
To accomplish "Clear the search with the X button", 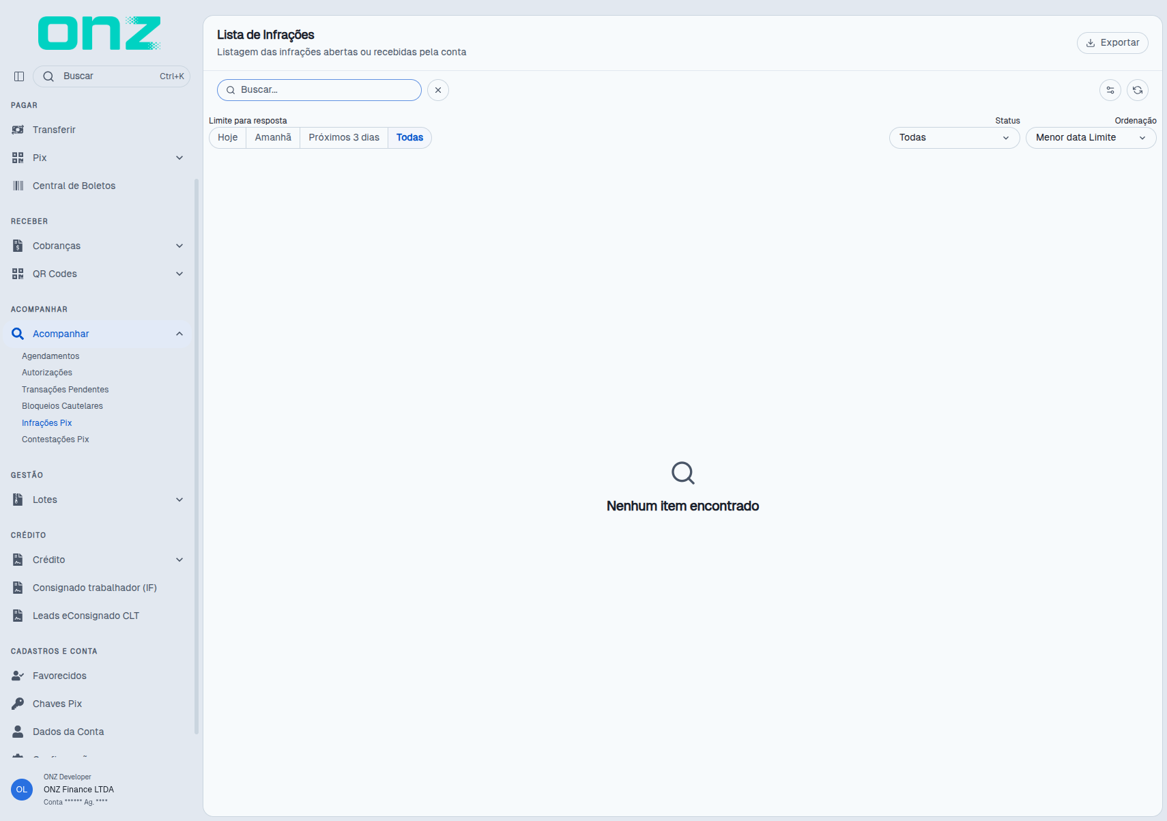I will 438,90.
